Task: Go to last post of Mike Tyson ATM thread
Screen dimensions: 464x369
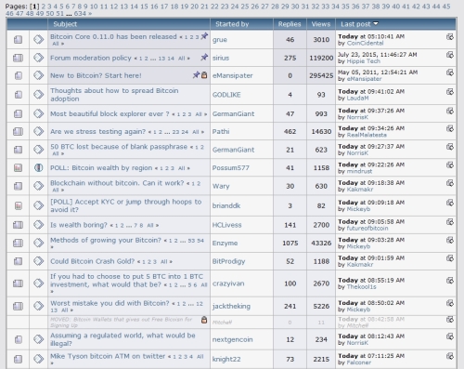Action: pyautogui.click(x=450, y=356)
